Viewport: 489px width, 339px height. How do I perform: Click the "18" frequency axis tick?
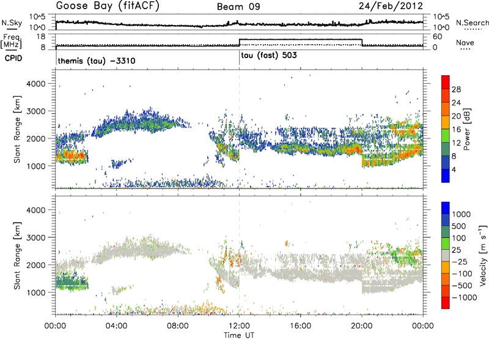[x=40, y=37]
